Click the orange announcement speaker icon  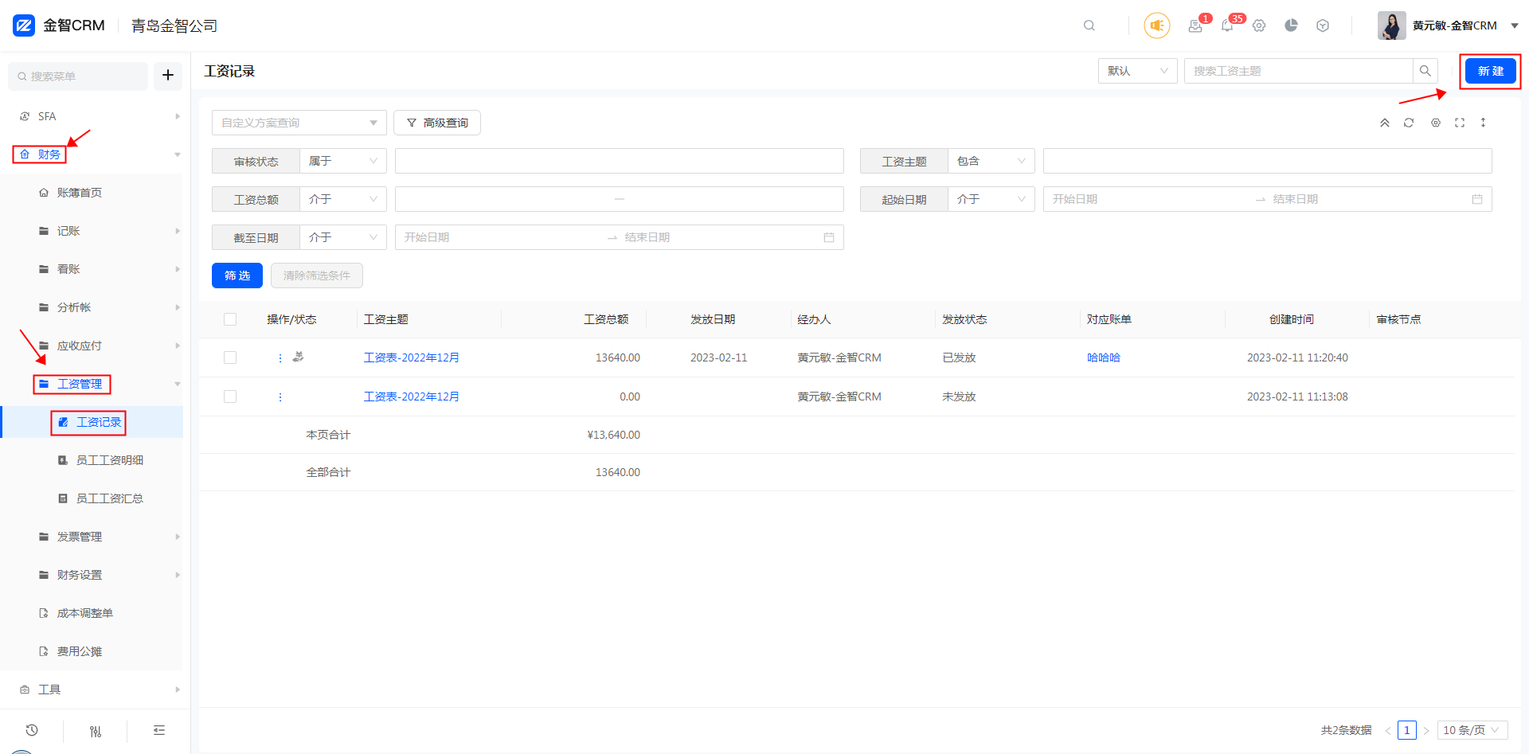pyautogui.click(x=1157, y=25)
